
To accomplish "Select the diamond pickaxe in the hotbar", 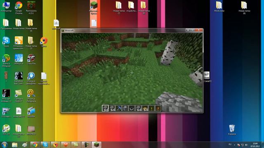I will pos(118,109).
